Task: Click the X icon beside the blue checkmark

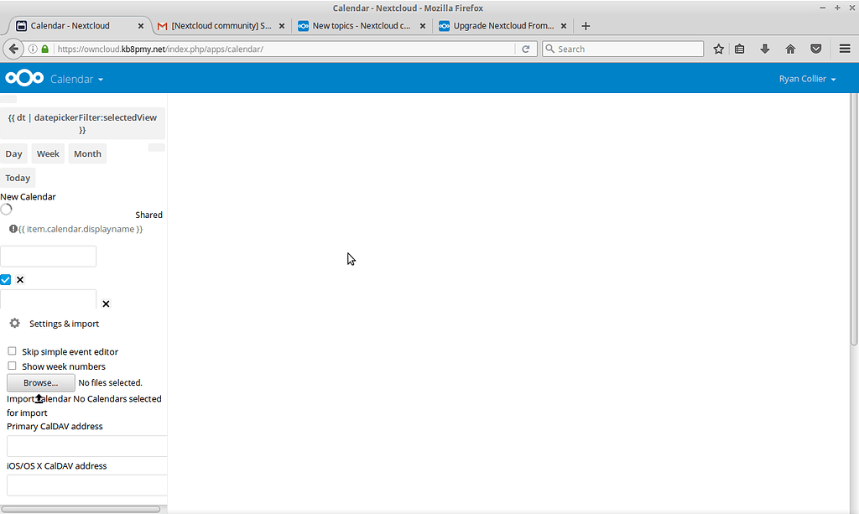Action: coord(20,280)
